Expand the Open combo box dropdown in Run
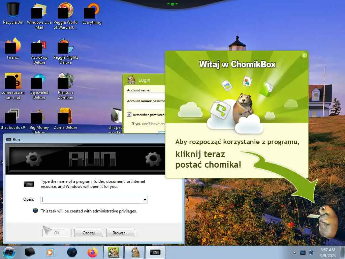The image size is (345, 259). tap(145, 200)
